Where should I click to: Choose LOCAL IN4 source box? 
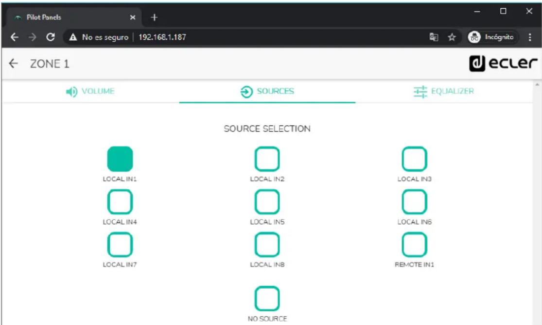pyautogui.click(x=120, y=202)
